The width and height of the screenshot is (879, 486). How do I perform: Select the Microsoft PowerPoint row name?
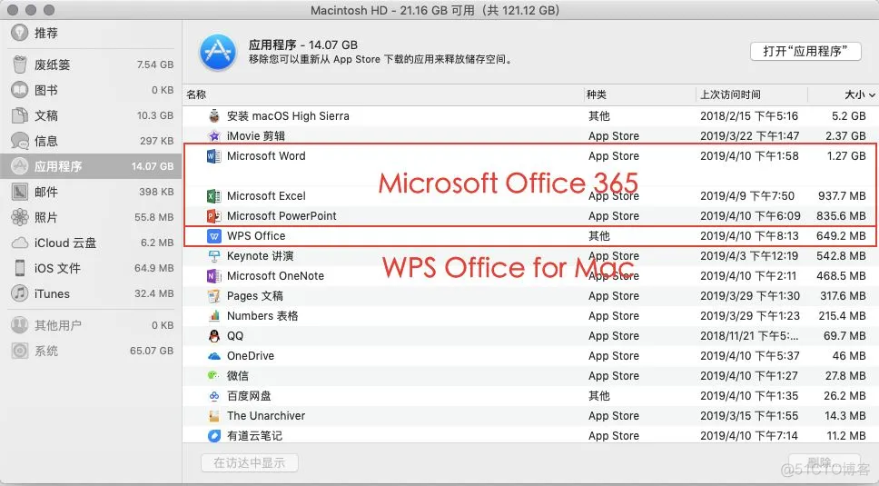[x=282, y=216]
